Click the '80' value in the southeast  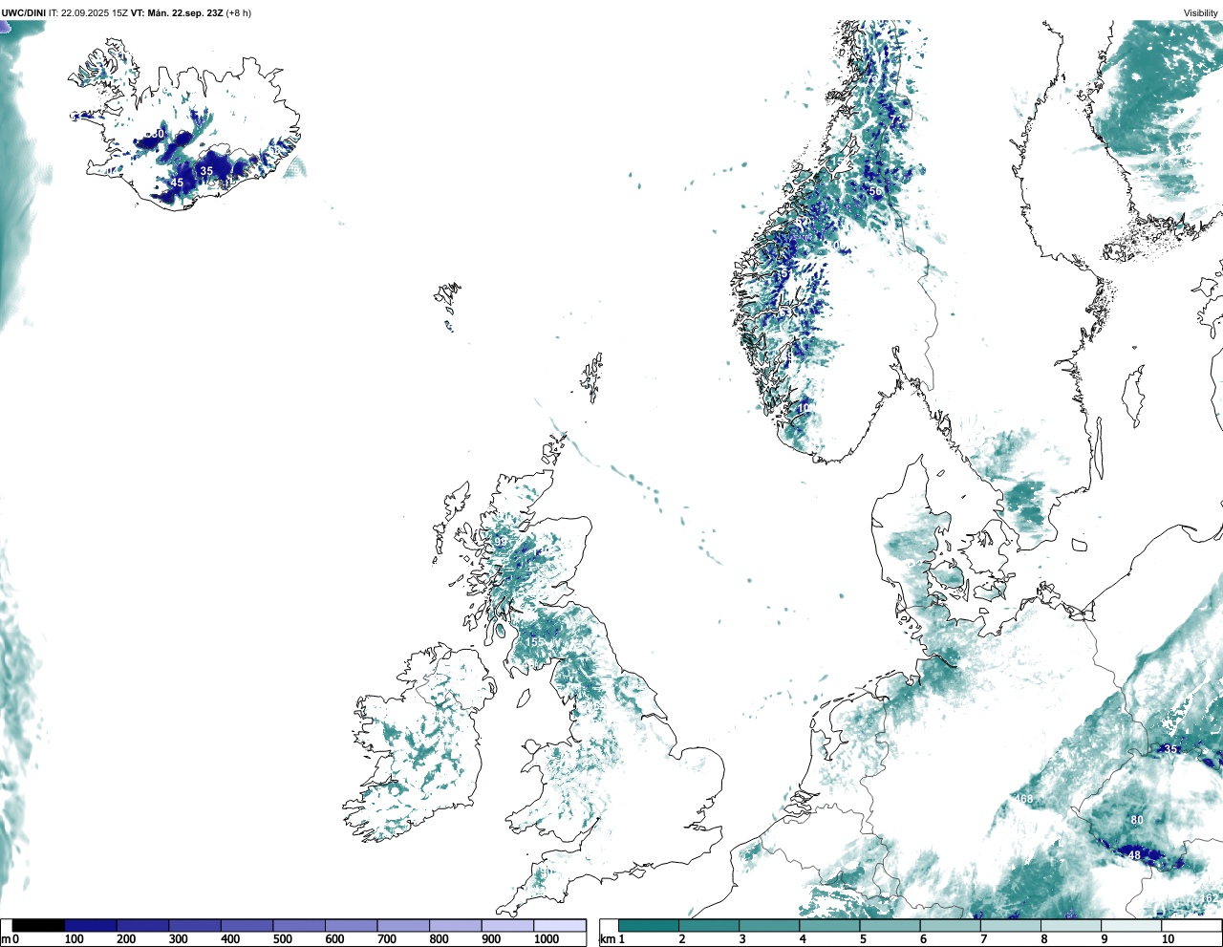1137,820
